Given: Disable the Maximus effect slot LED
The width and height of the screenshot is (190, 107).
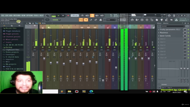Looking at the screenshot, I should pyautogui.click(x=188, y=33).
